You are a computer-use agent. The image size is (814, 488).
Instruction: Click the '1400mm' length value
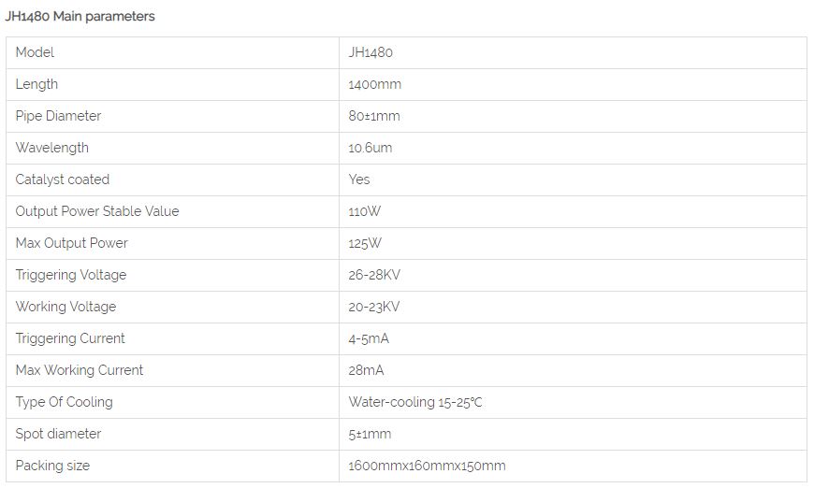coord(374,84)
